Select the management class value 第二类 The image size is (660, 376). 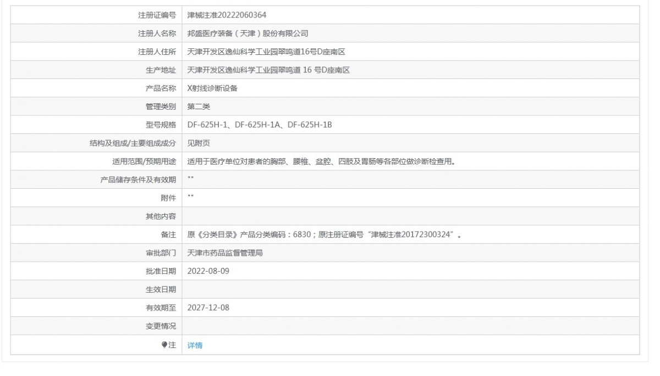point(199,106)
